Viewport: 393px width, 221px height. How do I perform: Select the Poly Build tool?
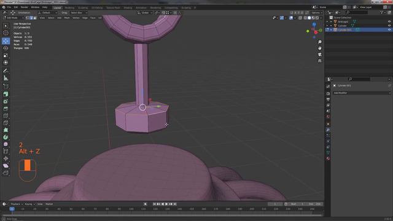tap(6, 130)
